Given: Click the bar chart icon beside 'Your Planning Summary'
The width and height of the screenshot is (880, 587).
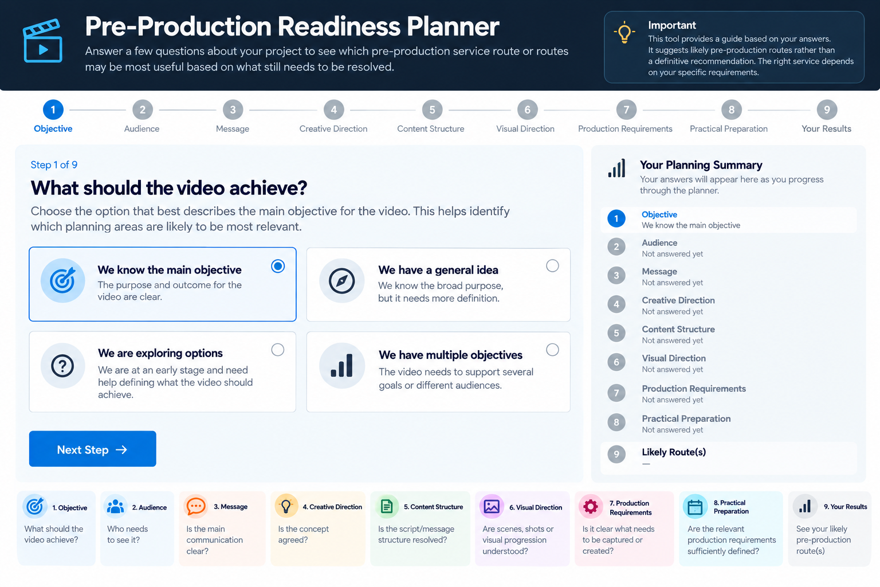Looking at the screenshot, I should coord(617,169).
